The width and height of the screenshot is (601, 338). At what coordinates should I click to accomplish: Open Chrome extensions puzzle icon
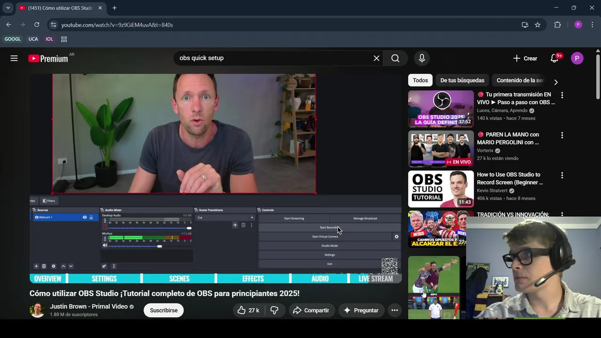557,25
